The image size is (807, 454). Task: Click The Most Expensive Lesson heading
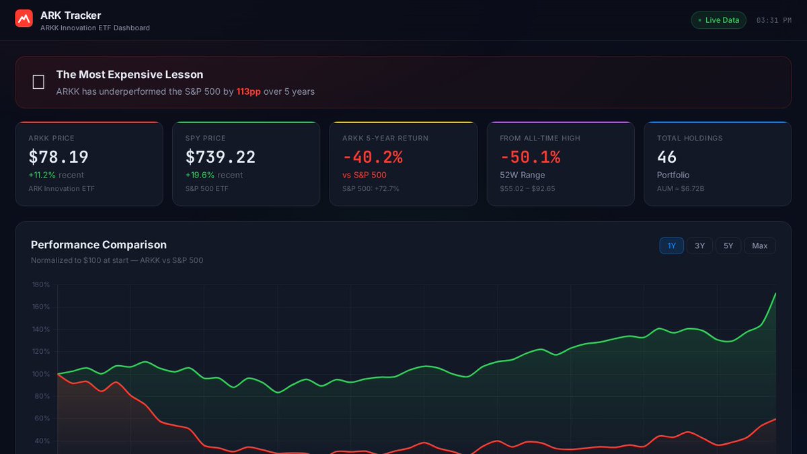coord(130,75)
